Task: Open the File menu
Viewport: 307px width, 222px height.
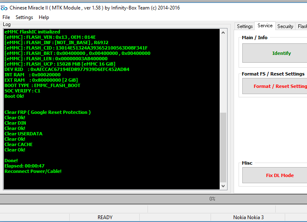Action: pyautogui.click(x=6, y=17)
